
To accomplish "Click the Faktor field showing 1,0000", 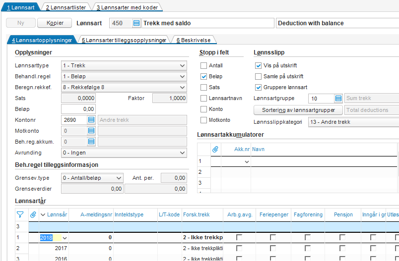I will click(x=170, y=98).
